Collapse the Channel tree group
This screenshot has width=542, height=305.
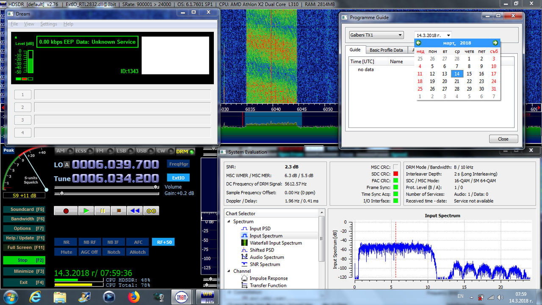229,271
